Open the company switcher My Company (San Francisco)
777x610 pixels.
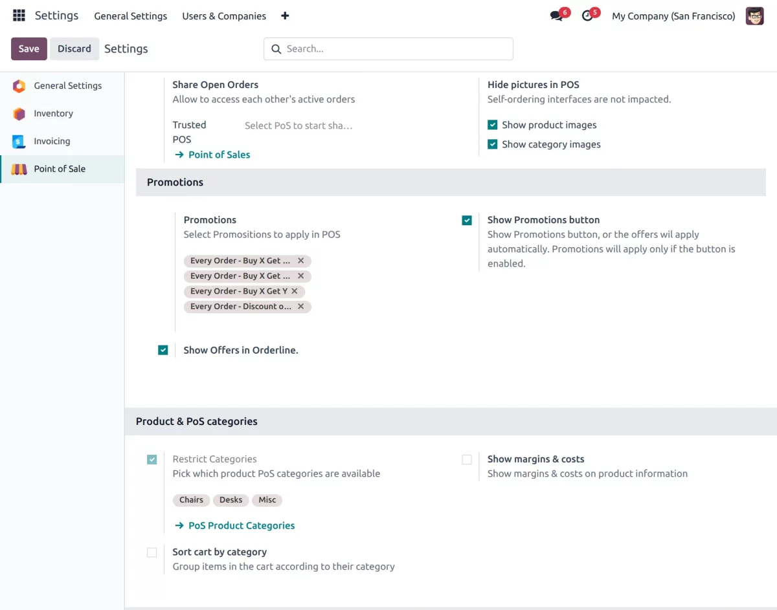point(673,16)
